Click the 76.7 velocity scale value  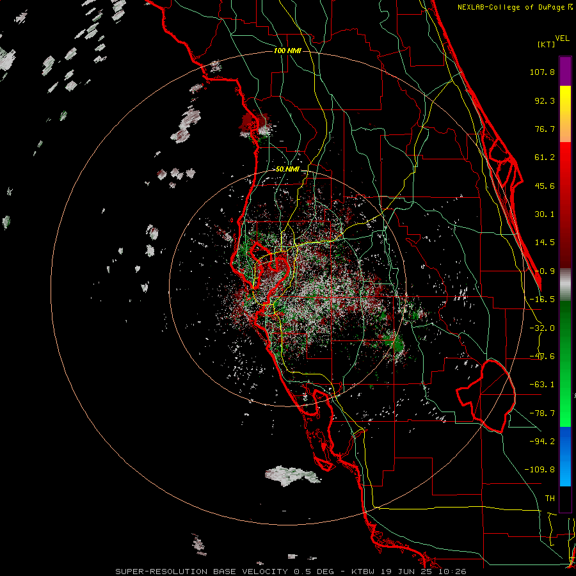[x=545, y=129]
